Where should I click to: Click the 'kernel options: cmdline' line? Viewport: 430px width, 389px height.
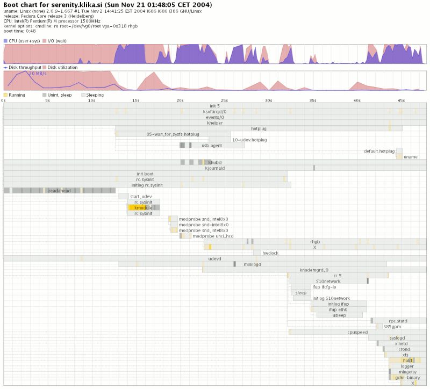[x=70, y=26]
